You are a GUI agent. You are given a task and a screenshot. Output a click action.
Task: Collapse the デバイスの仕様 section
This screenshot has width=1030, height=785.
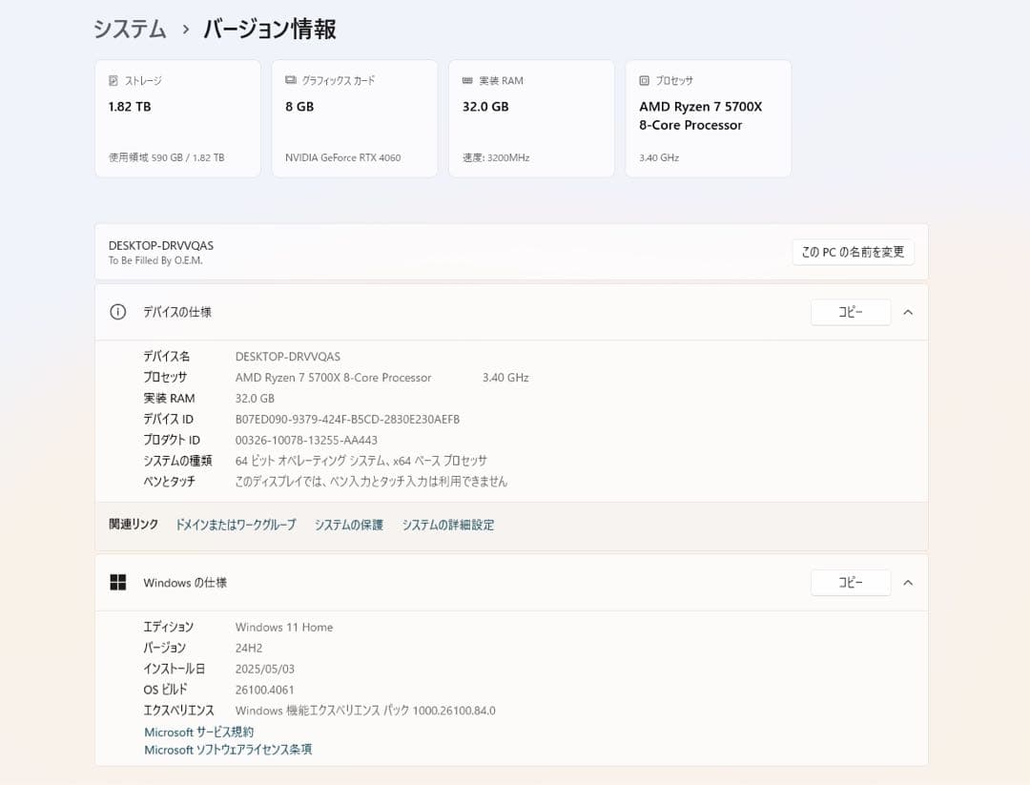(x=907, y=312)
